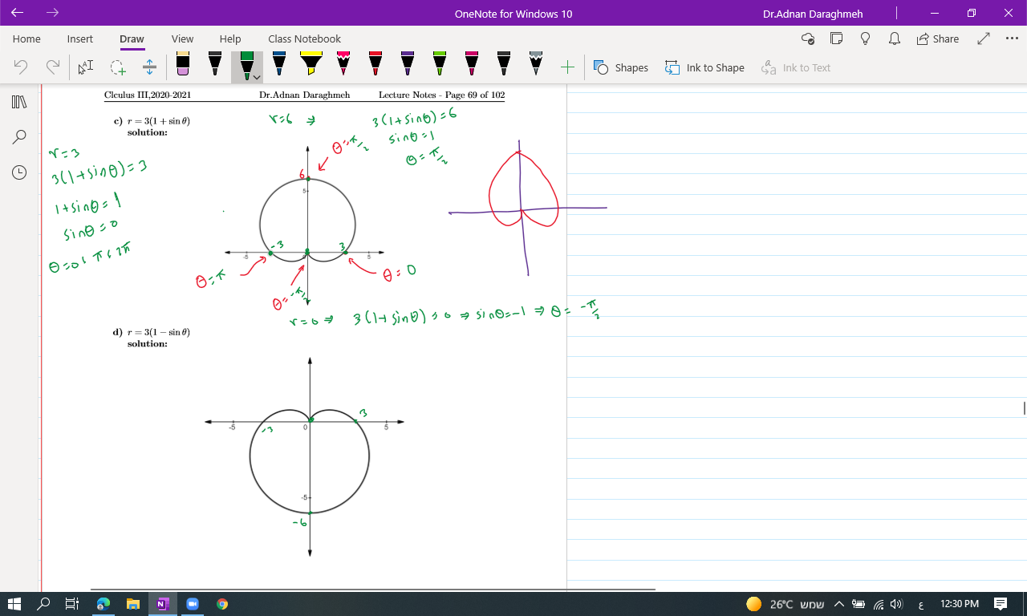The height and width of the screenshot is (616, 1027).
Task: Launch Chrome from the taskbar
Action: [x=222, y=604]
